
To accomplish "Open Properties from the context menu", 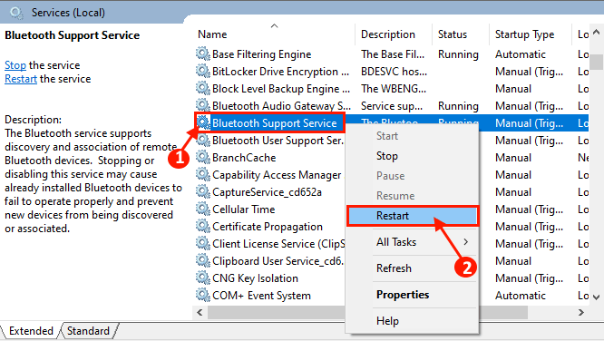I will (403, 295).
